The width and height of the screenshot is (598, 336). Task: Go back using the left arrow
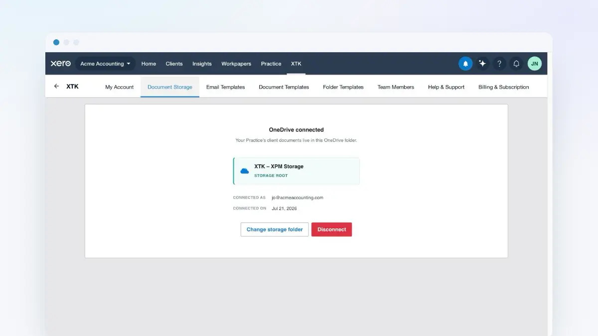(x=56, y=87)
